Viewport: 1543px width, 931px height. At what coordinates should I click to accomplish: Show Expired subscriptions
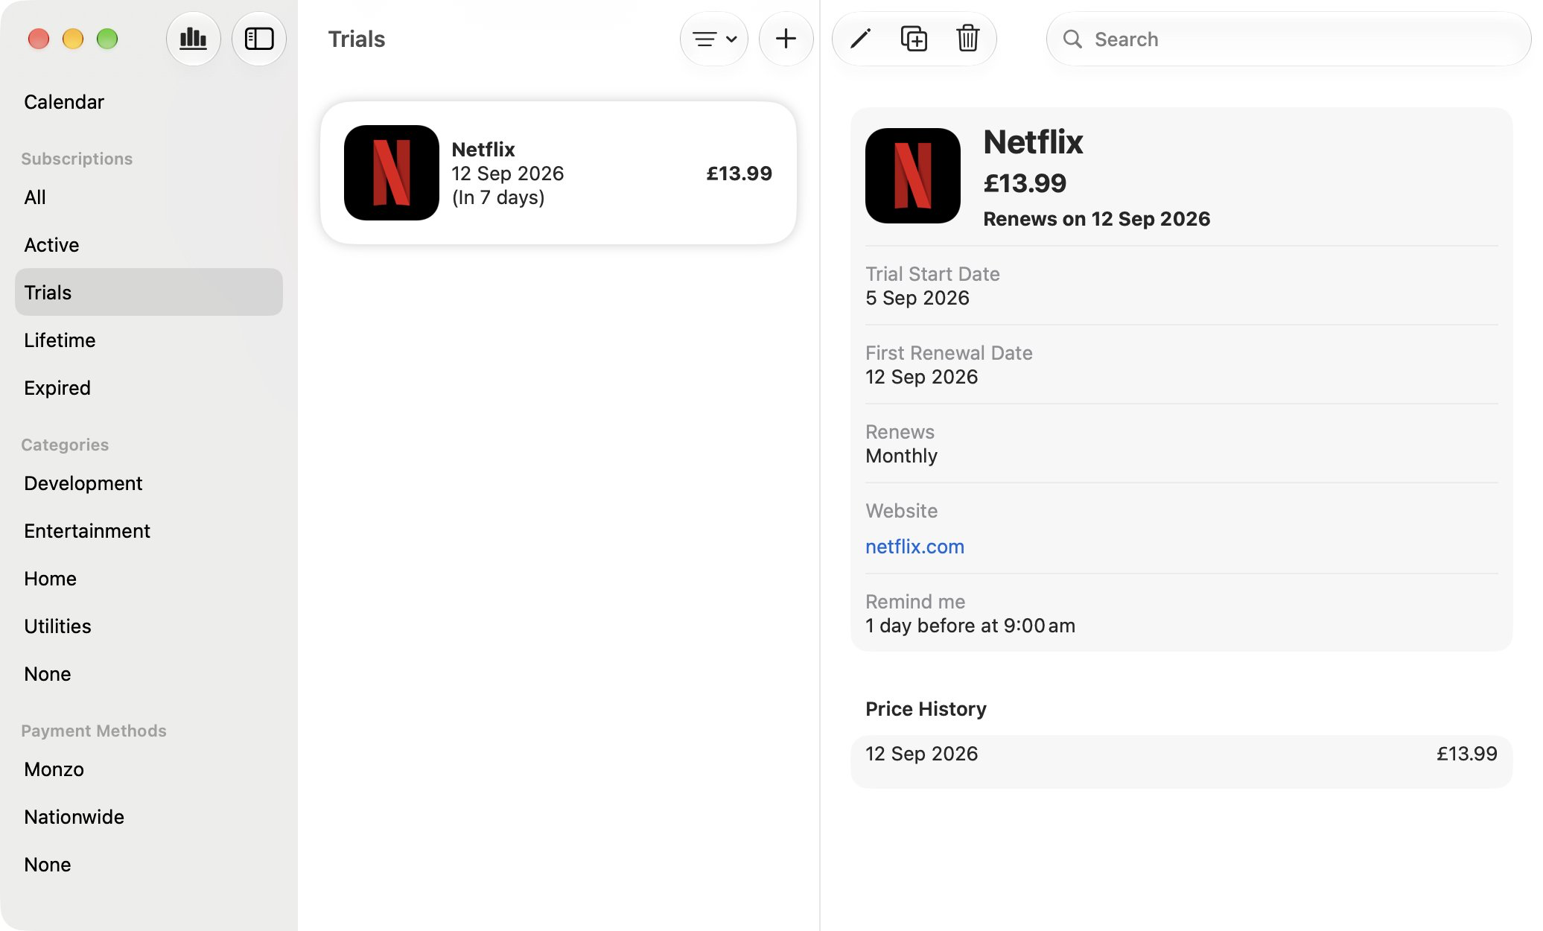(149, 388)
